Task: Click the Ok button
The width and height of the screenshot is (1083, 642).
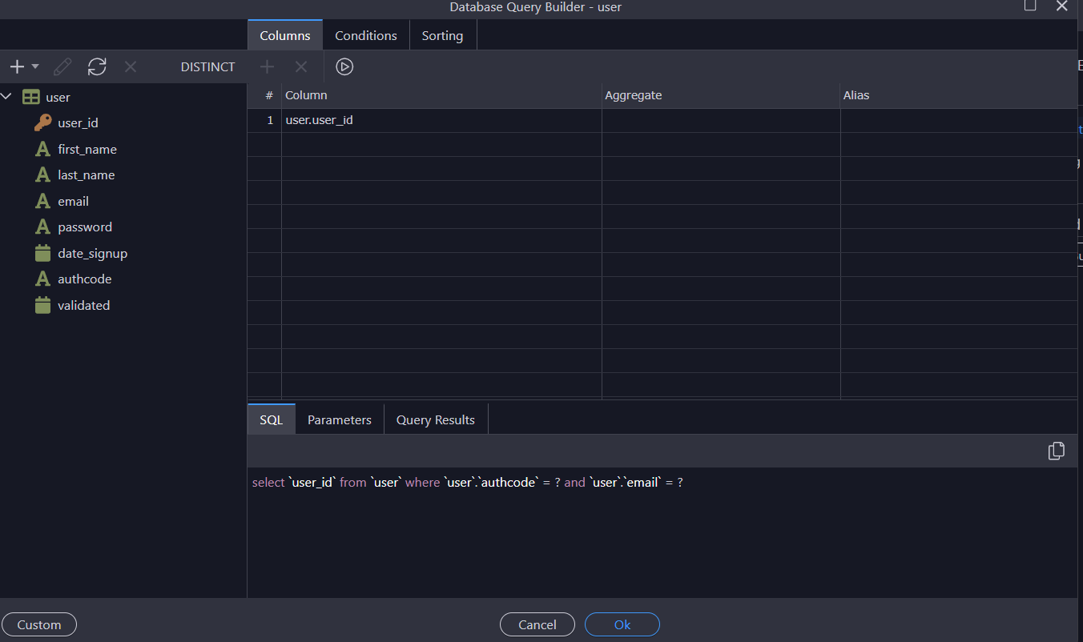Action: tap(622, 625)
